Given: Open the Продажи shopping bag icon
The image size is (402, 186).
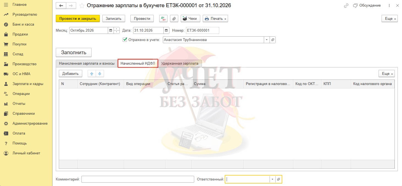Looking at the screenshot, I should [6, 34].
